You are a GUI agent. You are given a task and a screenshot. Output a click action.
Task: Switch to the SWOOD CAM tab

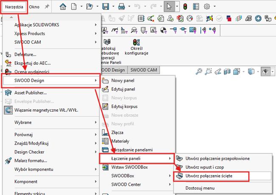144,70
